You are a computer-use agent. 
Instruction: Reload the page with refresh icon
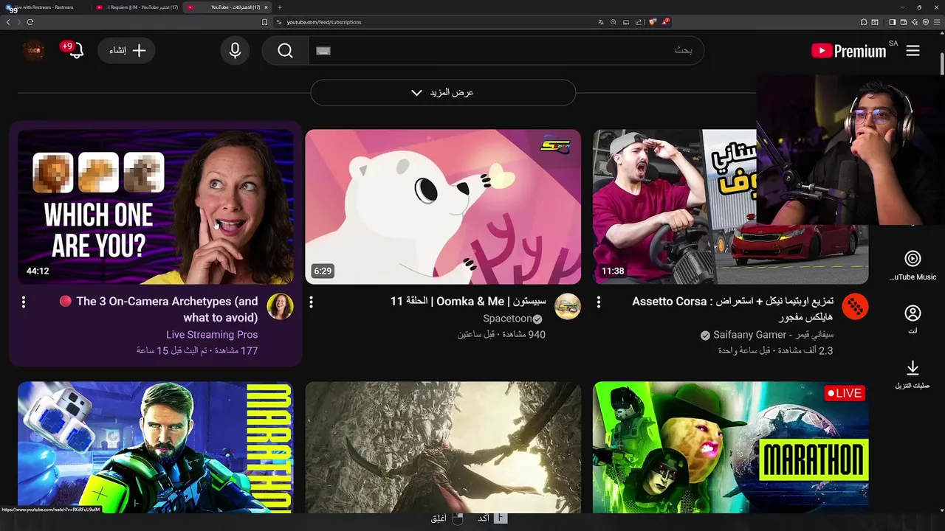[x=30, y=22]
